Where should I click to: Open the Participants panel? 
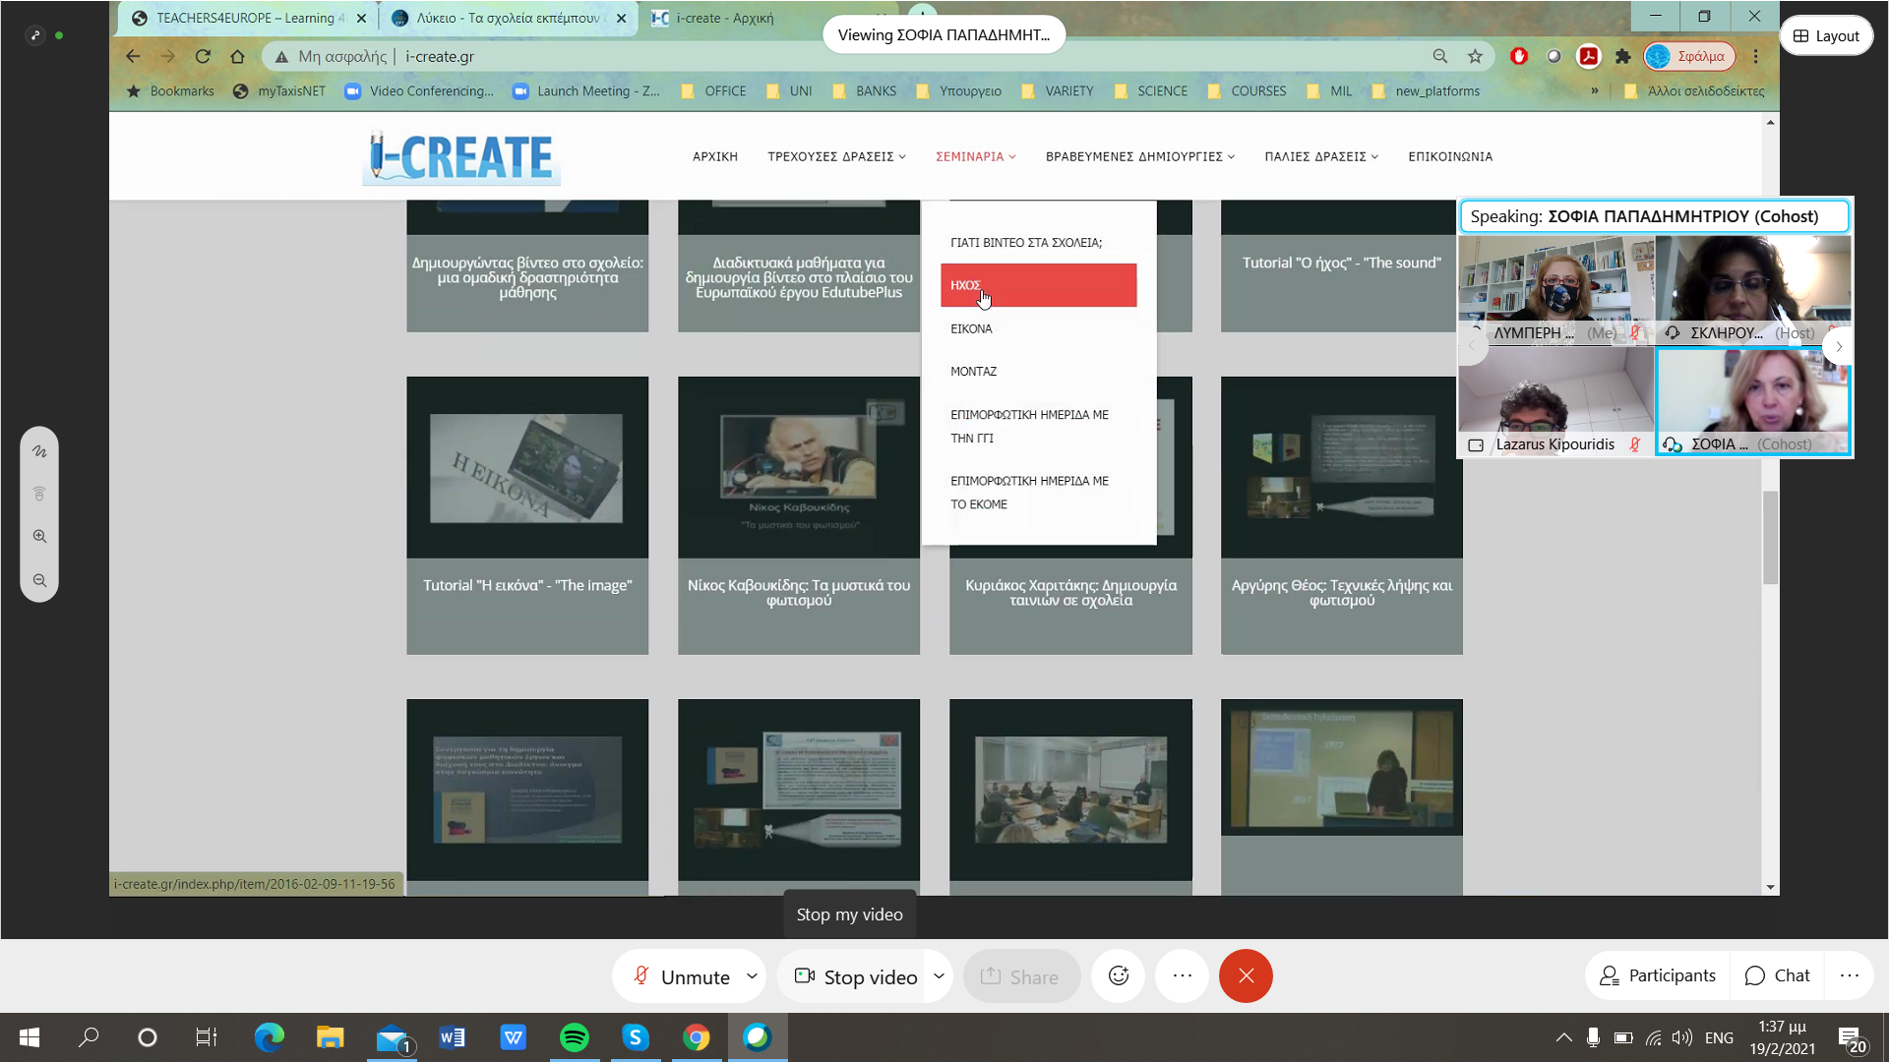coord(1658,975)
